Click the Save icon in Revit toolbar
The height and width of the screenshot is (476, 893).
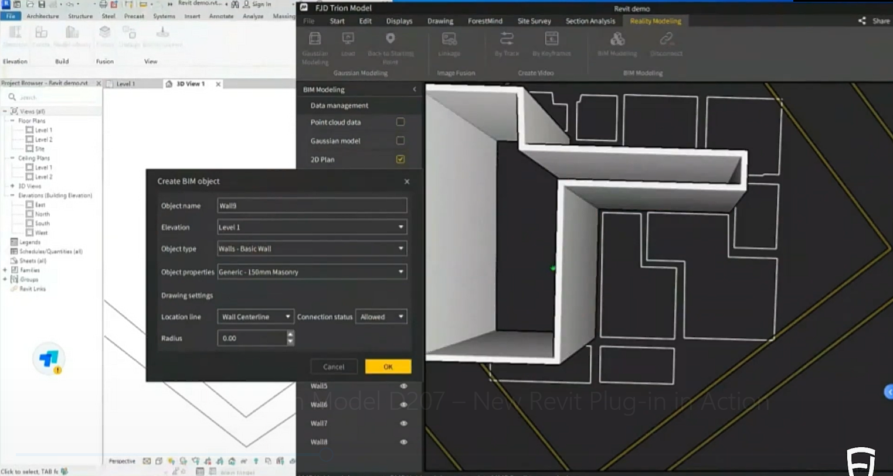(x=42, y=4)
